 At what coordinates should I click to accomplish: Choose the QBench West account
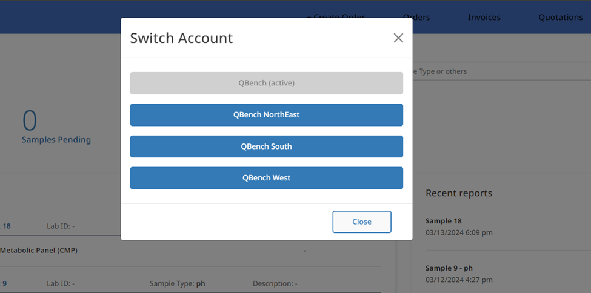(x=266, y=178)
